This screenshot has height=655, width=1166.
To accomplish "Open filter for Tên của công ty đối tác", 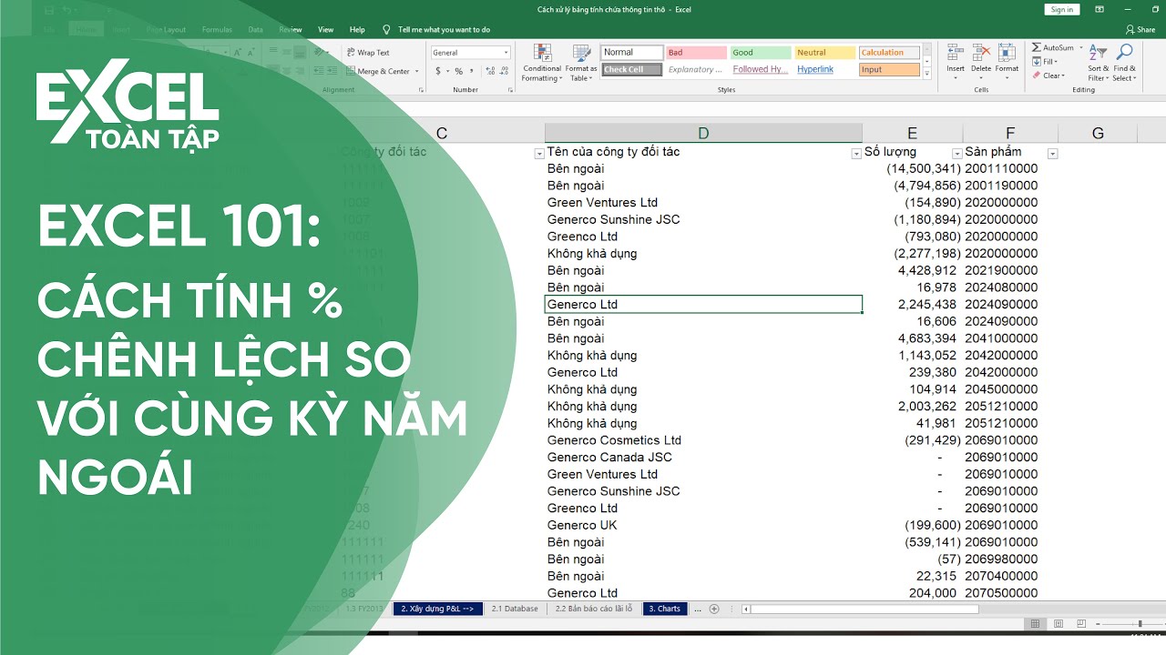I will pos(856,154).
